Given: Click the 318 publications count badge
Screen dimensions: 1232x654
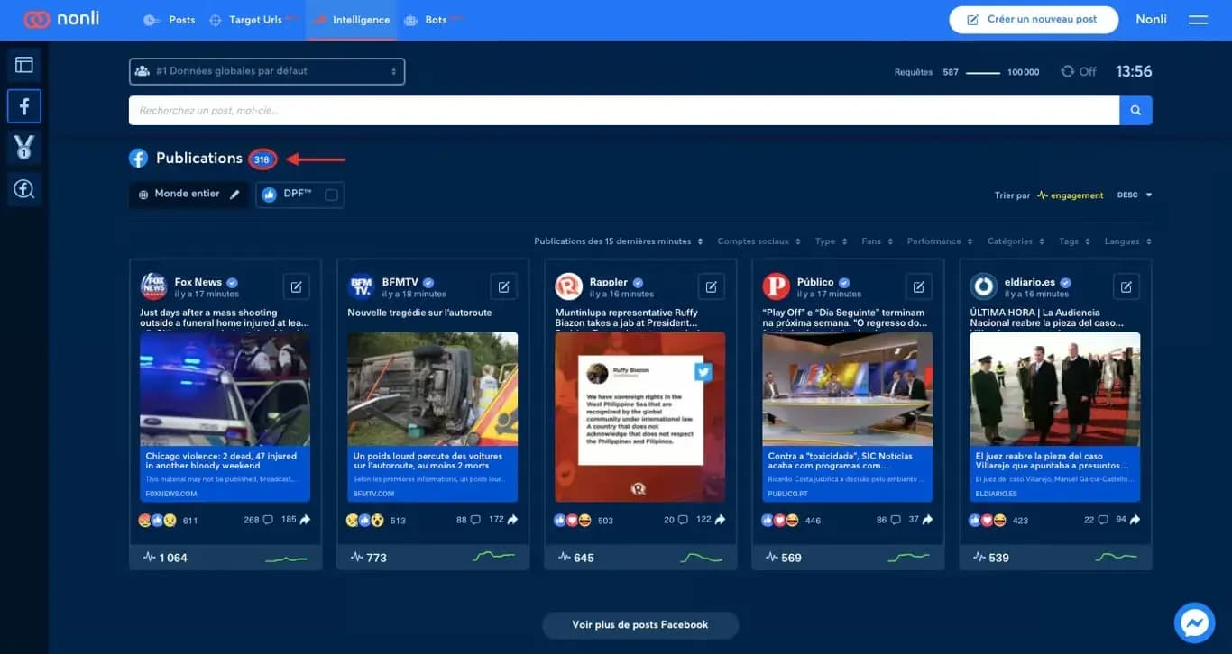Looking at the screenshot, I should pos(262,159).
